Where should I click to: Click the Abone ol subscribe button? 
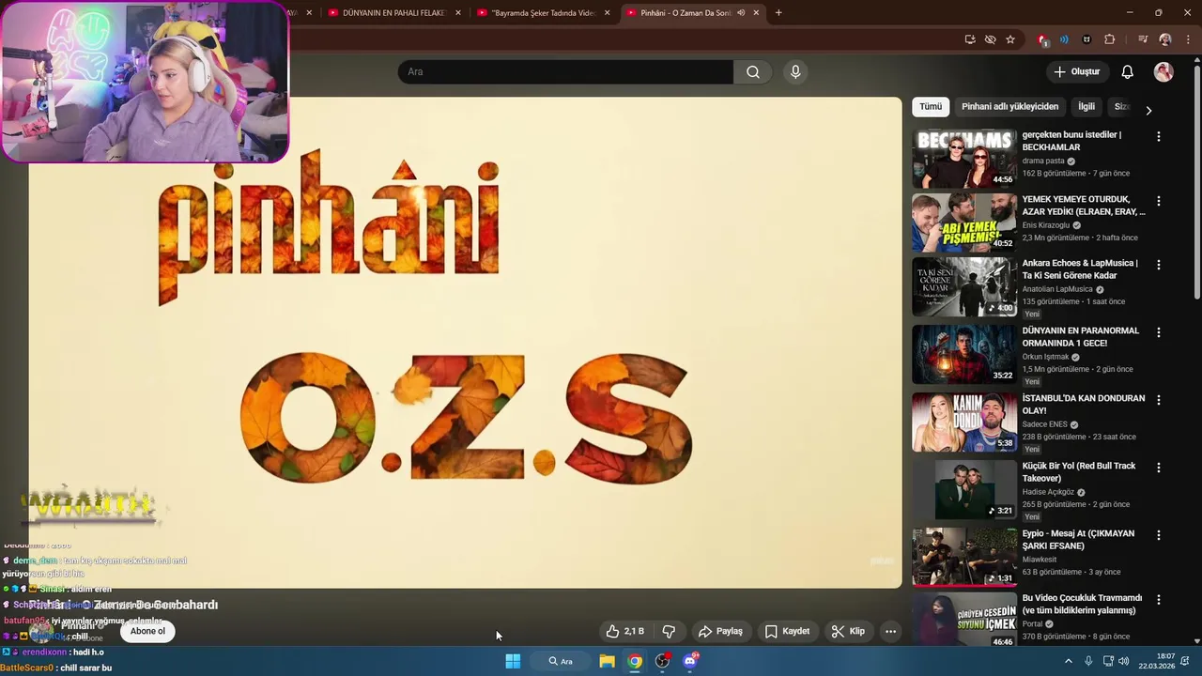[147, 631]
